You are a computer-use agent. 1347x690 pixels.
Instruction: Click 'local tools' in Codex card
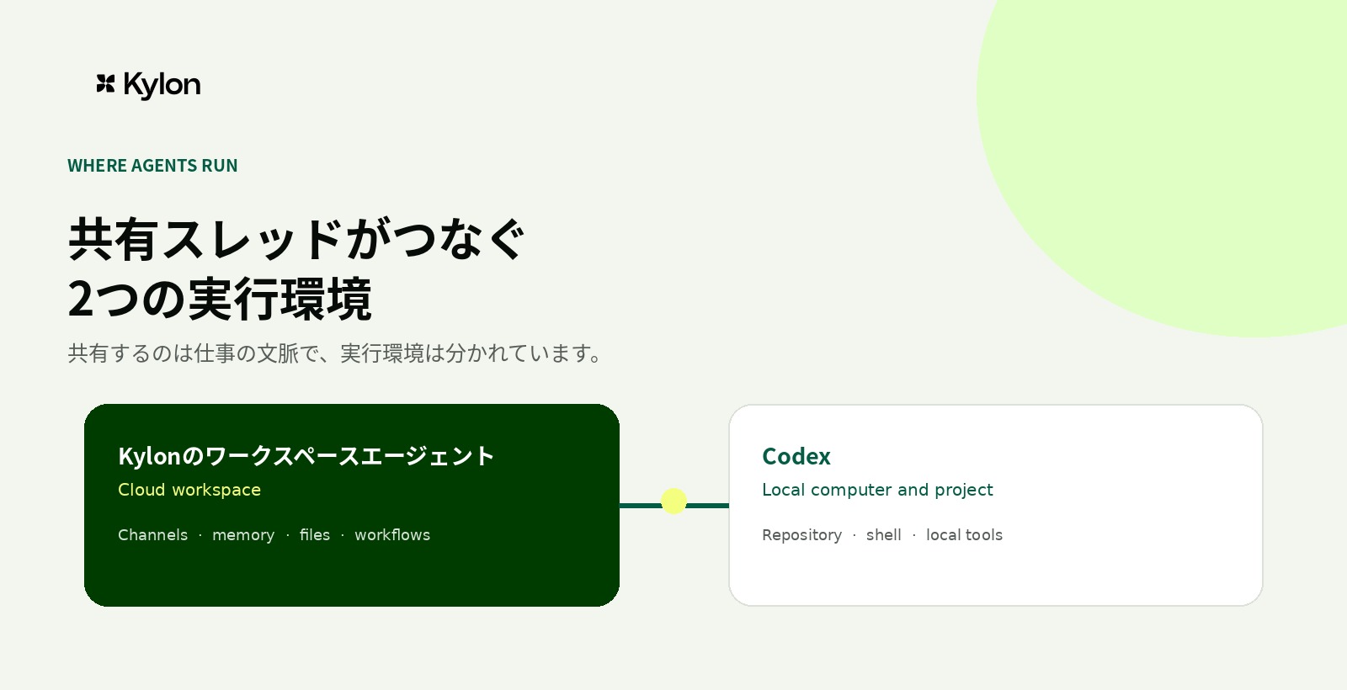pyautogui.click(x=965, y=535)
